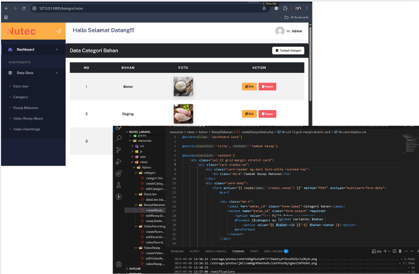The image size is (419, 274).
Task: Open Video Resep Mpasi in the sidebar
Action: (28, 118)
